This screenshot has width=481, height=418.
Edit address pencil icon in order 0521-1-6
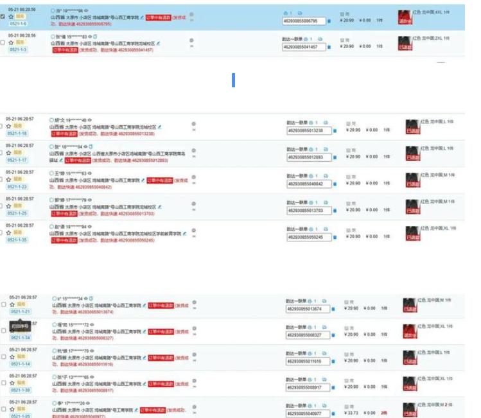[142, 17]
